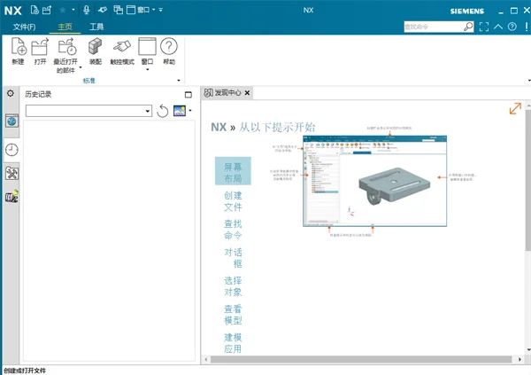The width and height of the screenshot is (531, 375).
Task: Switch to the 工具 ribbon tab
Action: 96,27
